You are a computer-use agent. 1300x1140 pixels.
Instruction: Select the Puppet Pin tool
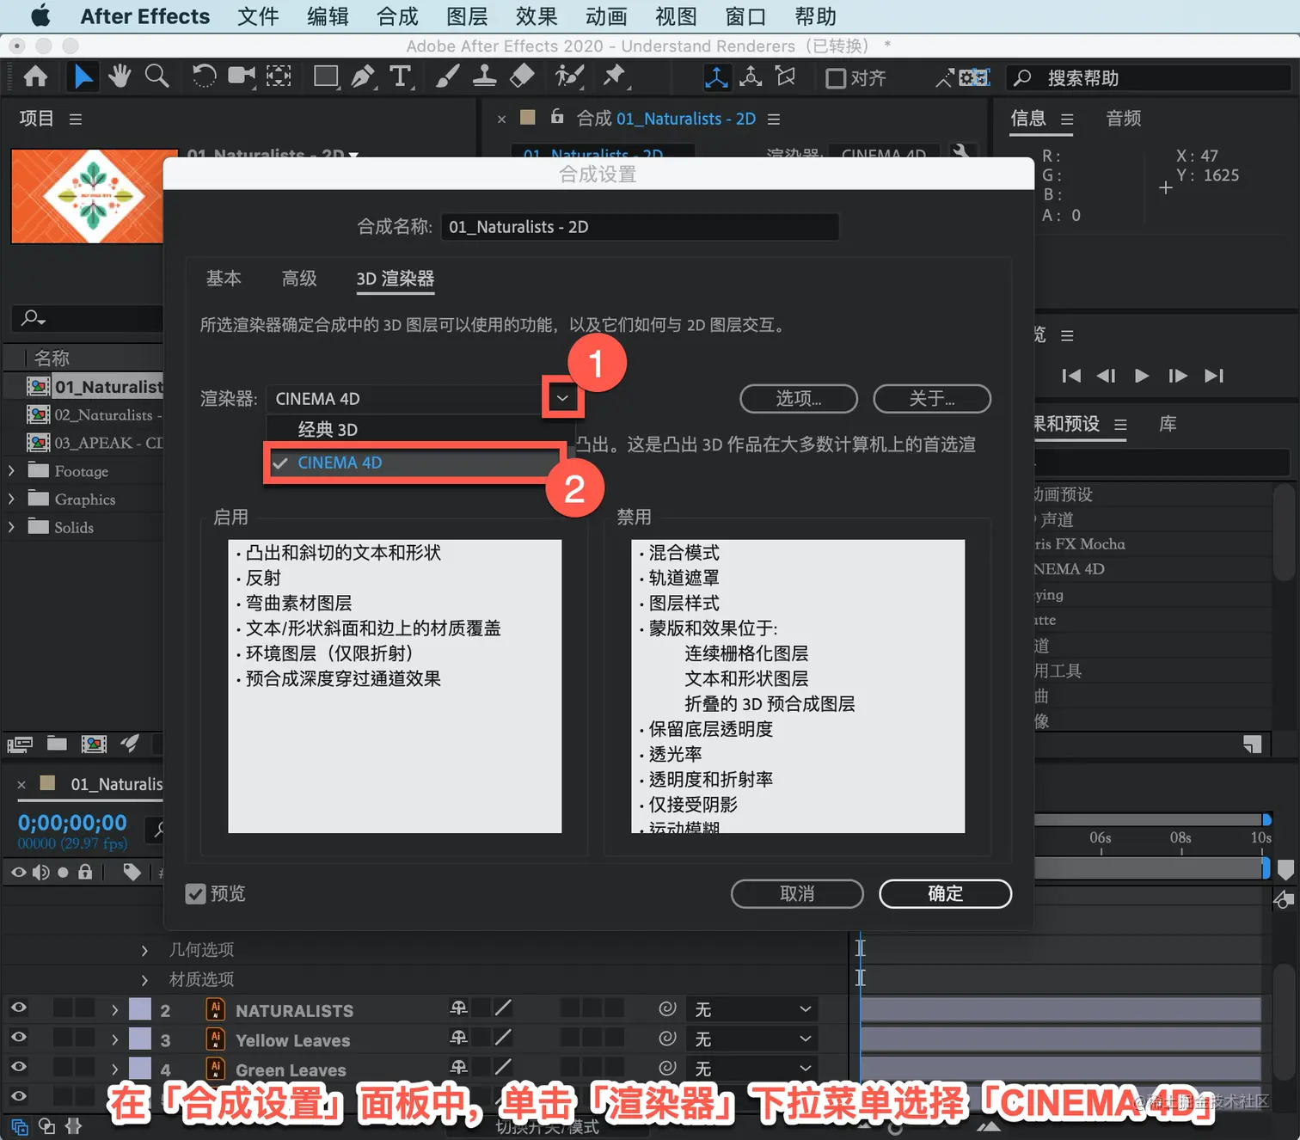(x=614, y=77)
